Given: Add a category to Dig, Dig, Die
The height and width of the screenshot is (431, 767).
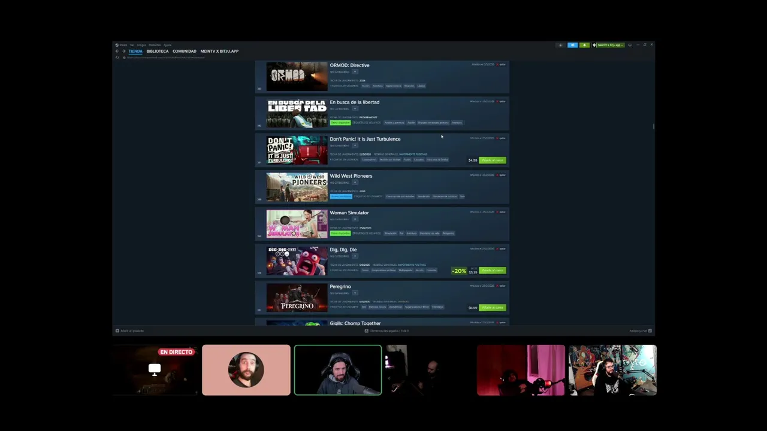Looking at the screenshot, I should [355, 256].
